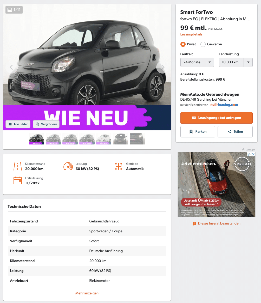Close the Nissan ad with X icon
261x303 pixels.
[x=253, y=154]
